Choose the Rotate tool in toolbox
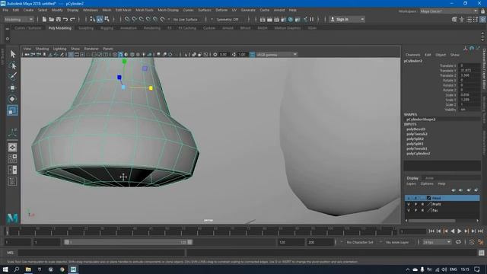Viewport: 487px width, 274px height. click(12, 99)
